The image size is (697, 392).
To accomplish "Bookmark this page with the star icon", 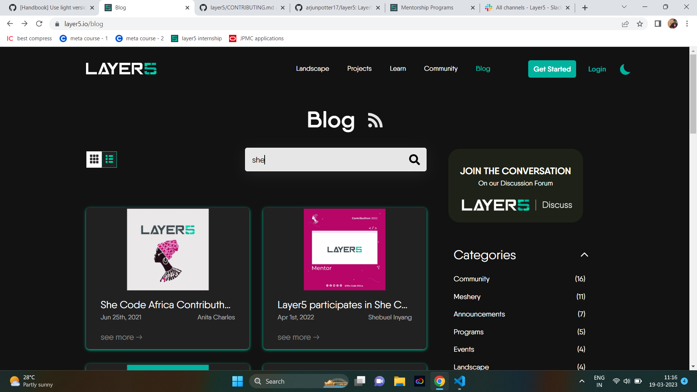I will click(640, 24).
